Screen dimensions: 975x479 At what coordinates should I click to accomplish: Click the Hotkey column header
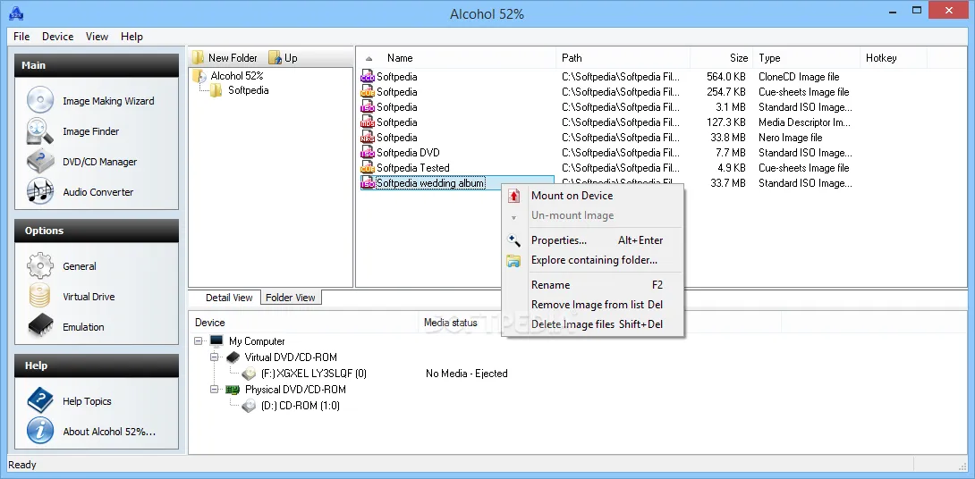point(893,58)
